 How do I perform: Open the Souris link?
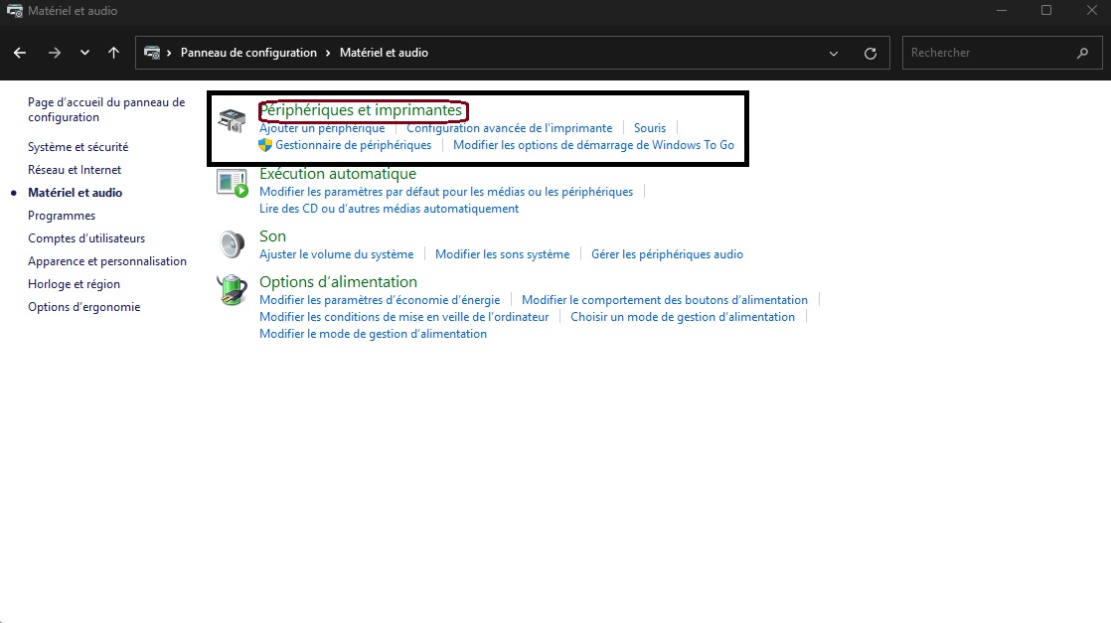(650, 127)
